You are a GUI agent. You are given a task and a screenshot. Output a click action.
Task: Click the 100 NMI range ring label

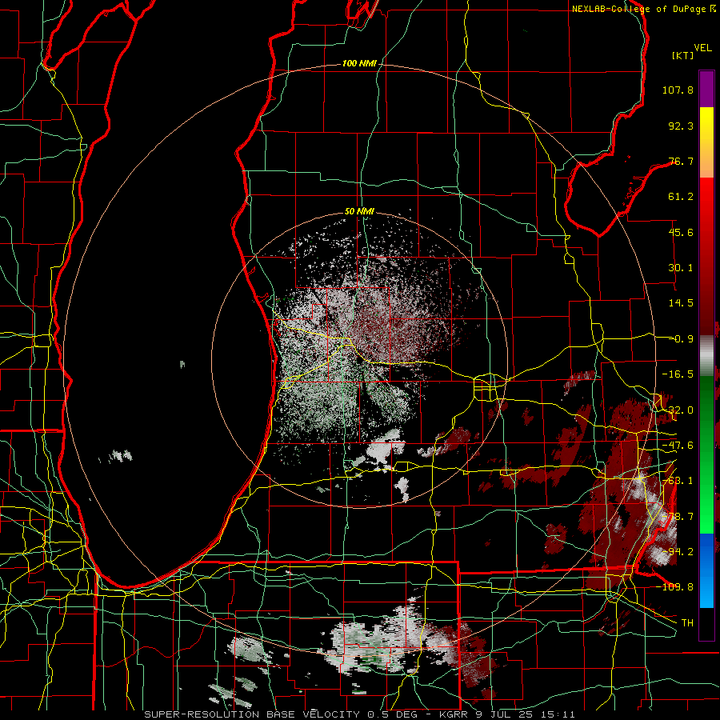coord(359,63)
